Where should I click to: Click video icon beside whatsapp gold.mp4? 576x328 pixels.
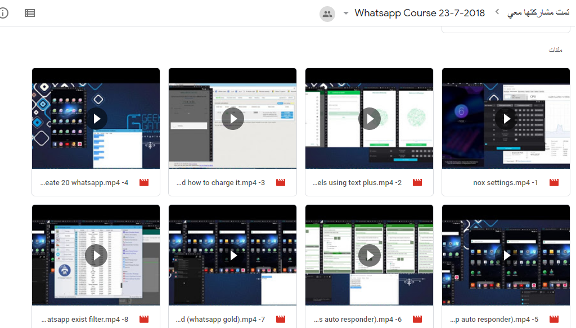(x=280, y=319)
